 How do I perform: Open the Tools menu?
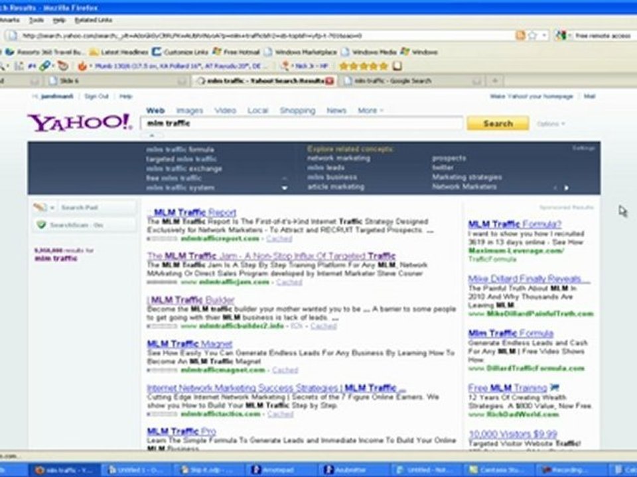click(x=36, y=20)
